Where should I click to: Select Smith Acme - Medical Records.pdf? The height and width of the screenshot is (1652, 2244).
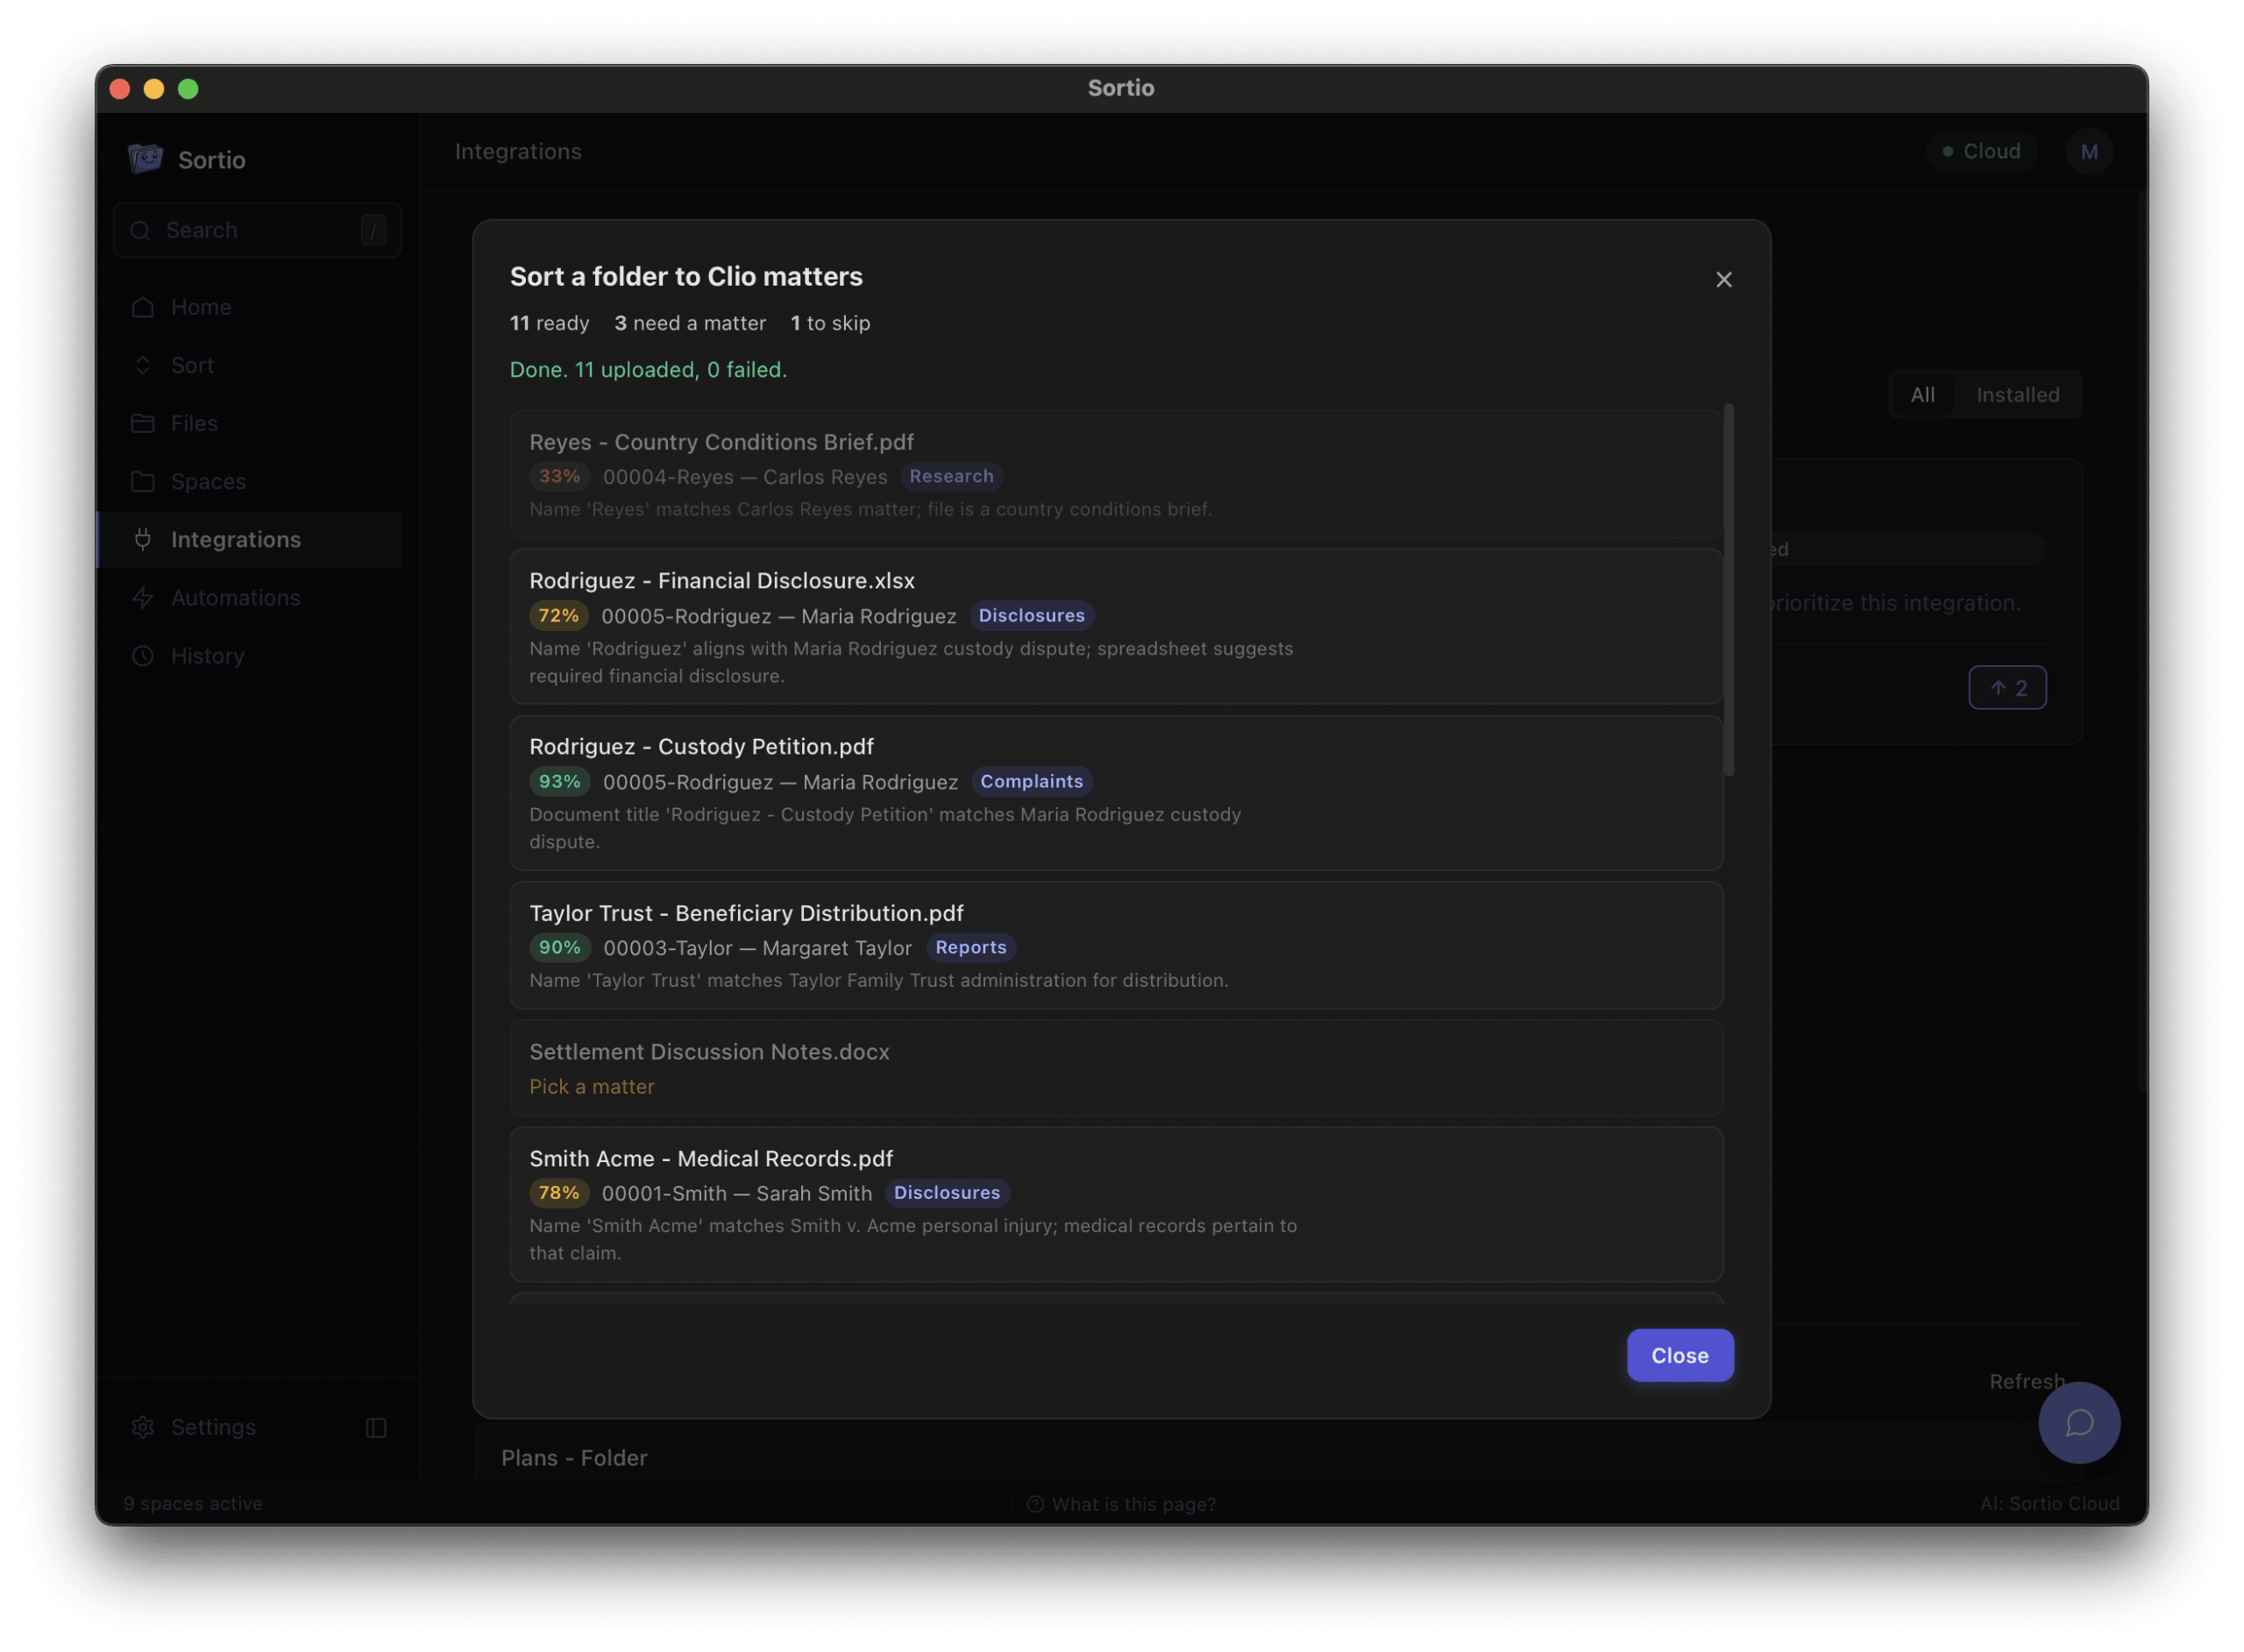pyautogui.click(x=1116, y=1204)
